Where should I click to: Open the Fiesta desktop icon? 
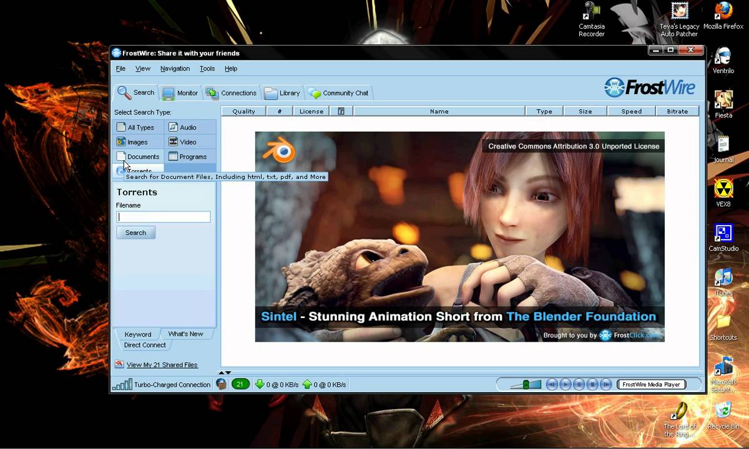[723, 105]
